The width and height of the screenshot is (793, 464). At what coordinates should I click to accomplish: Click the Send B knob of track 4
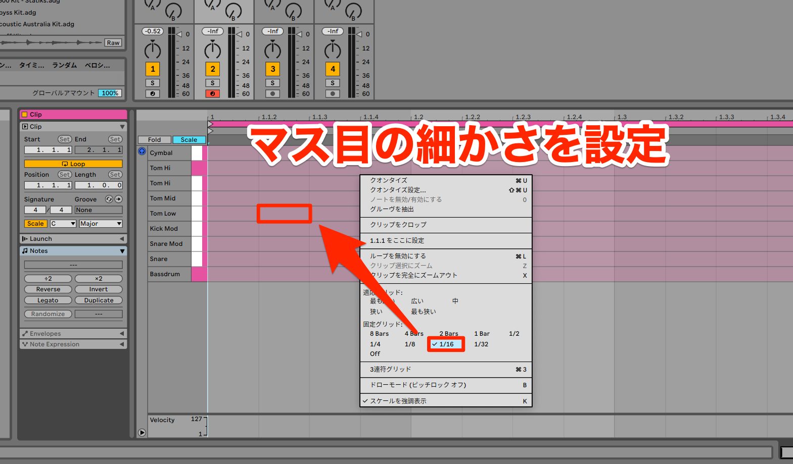354,10
